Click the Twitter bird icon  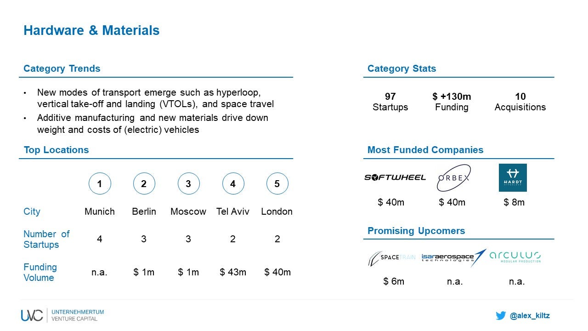(x=500, y=315)
